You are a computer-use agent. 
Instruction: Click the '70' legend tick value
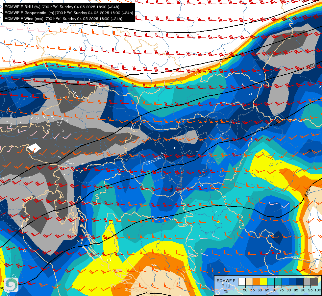[x=274, y=290]
